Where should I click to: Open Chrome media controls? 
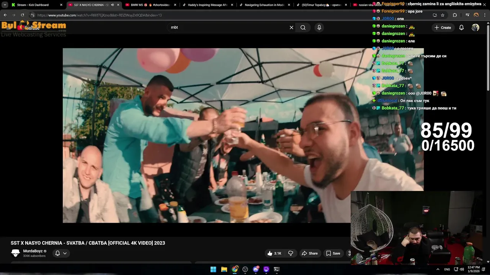[467, 15]
